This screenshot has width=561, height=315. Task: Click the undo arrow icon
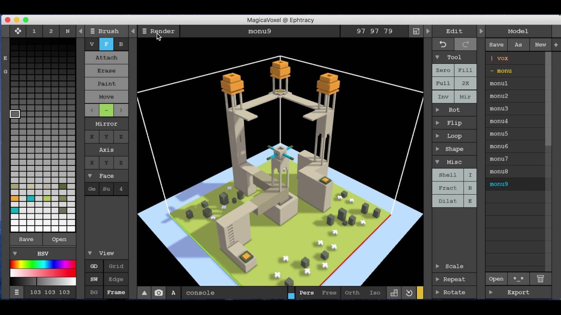click(x=443, y=44)
